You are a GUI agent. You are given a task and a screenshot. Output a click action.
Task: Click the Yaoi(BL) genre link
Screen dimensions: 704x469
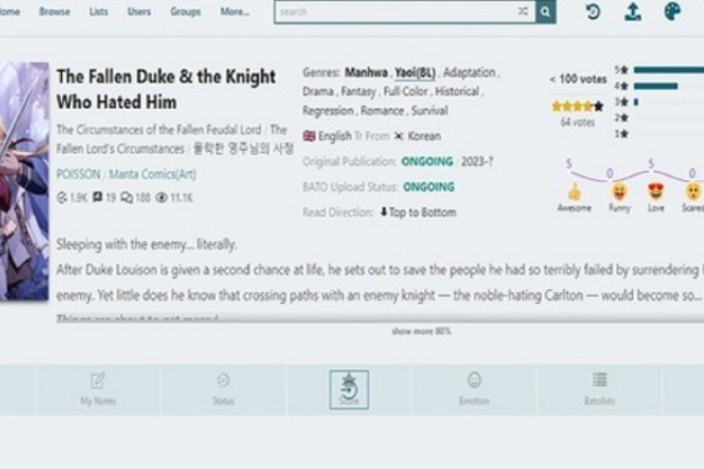(413, 72)
